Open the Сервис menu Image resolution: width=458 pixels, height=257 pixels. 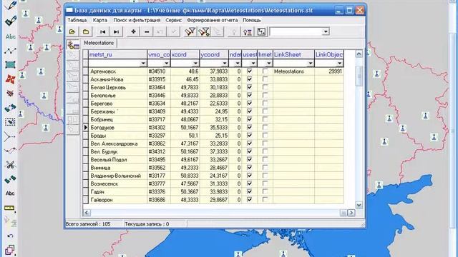[x=173, y=20]
